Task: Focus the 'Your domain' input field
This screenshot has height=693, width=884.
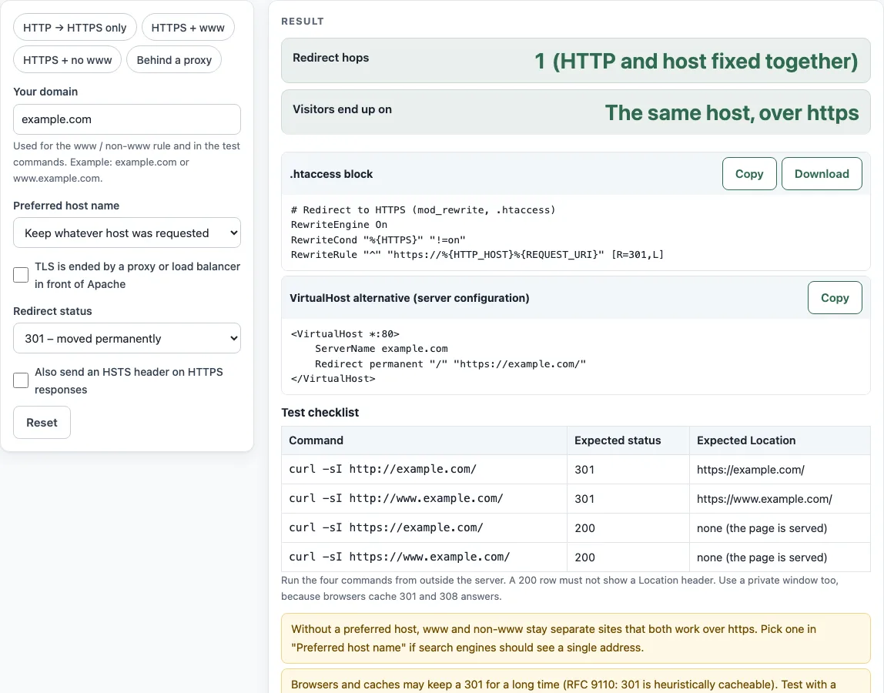Action: (127, 119)
